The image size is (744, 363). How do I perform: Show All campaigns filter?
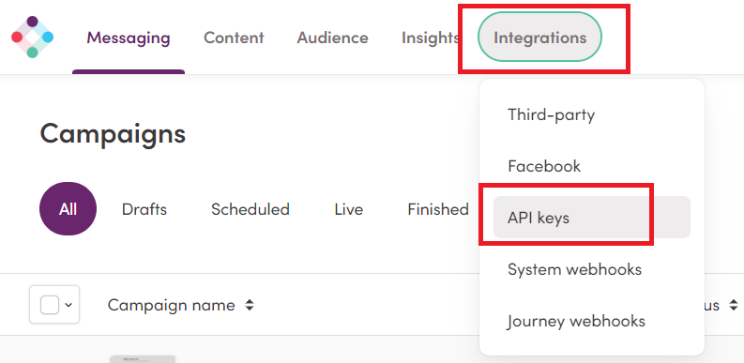coord(68,209)
